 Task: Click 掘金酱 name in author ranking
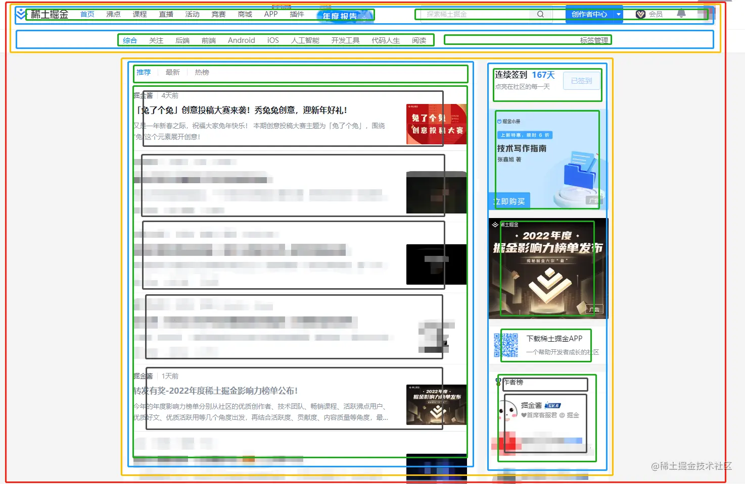[531, 405]
